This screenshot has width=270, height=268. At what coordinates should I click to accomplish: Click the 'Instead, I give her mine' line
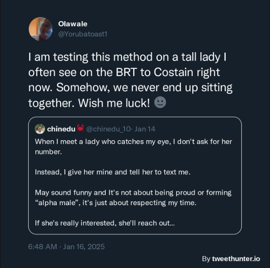(x=112, y=172)
